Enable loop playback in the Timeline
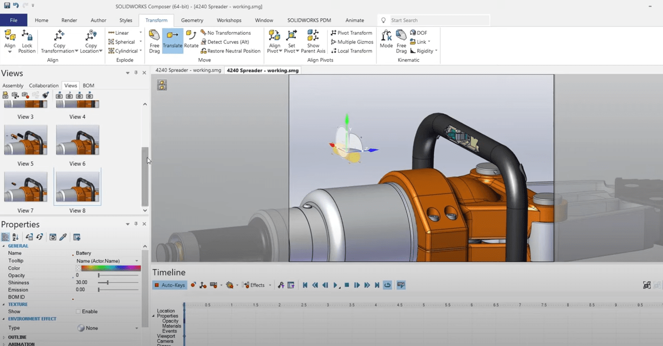The height and width of the screenshot is (346, 663). pos(387,285)
